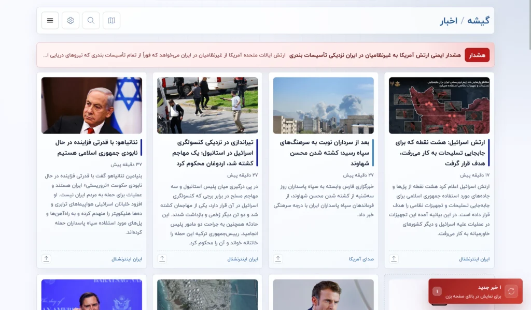The height and width of the screenshot is (310, 531).
Task: Select 'اخبار' in the page title breadcrumb
Action: (449, 21)
